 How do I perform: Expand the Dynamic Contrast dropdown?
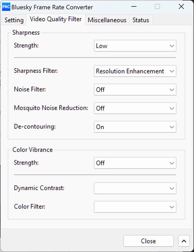click(x=135, y=188)
